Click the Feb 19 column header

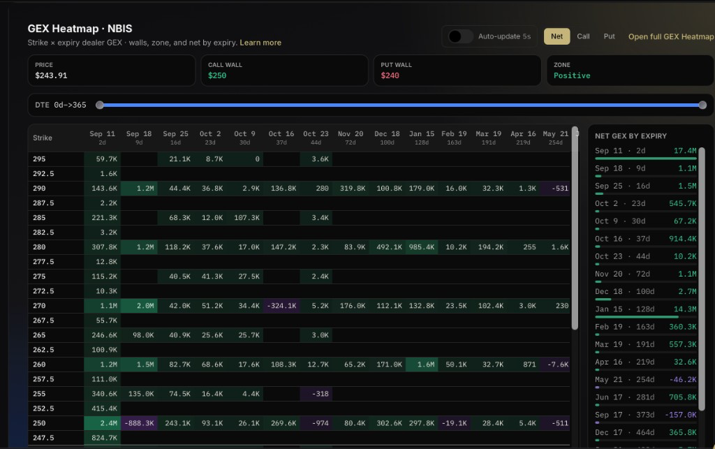coord(454,138)
